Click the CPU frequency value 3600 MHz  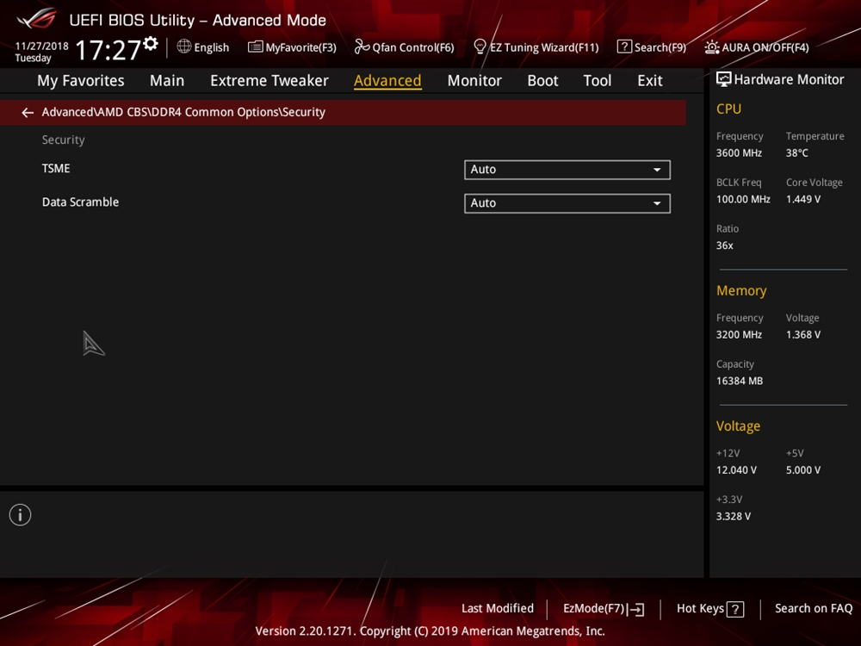coord(739,153)
